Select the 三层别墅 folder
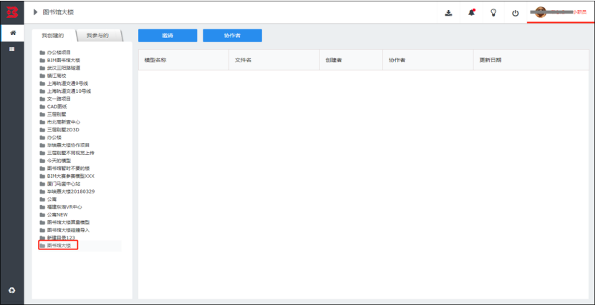The image size is (595, 305). point(53,114)
